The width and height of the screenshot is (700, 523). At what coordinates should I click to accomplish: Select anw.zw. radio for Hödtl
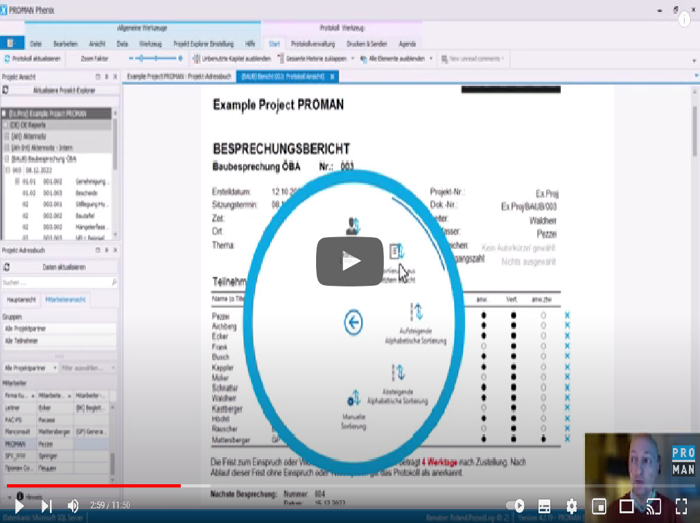(x=543, y=418)
